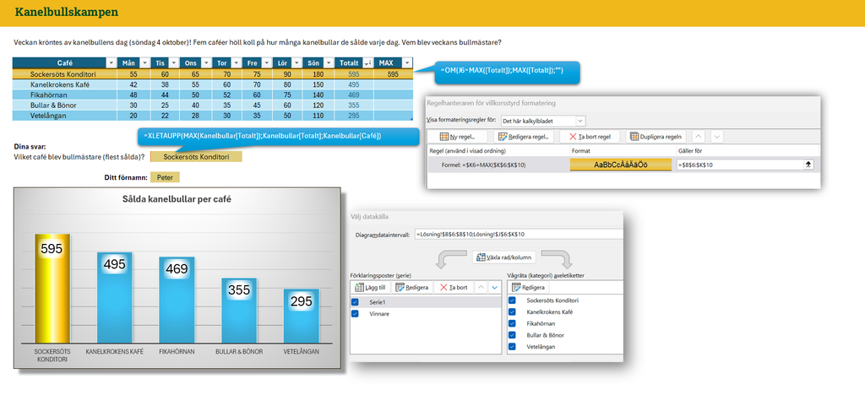The height and width of the screenshot is (395, 865).
Task: Click Lägg till series button
Action: tap(372, 287)
